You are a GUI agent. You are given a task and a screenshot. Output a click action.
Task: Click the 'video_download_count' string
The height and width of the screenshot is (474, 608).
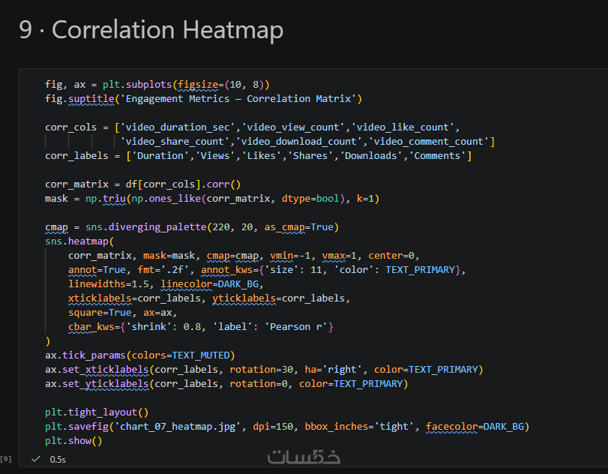pyautogui.click(x=298, y=142)
